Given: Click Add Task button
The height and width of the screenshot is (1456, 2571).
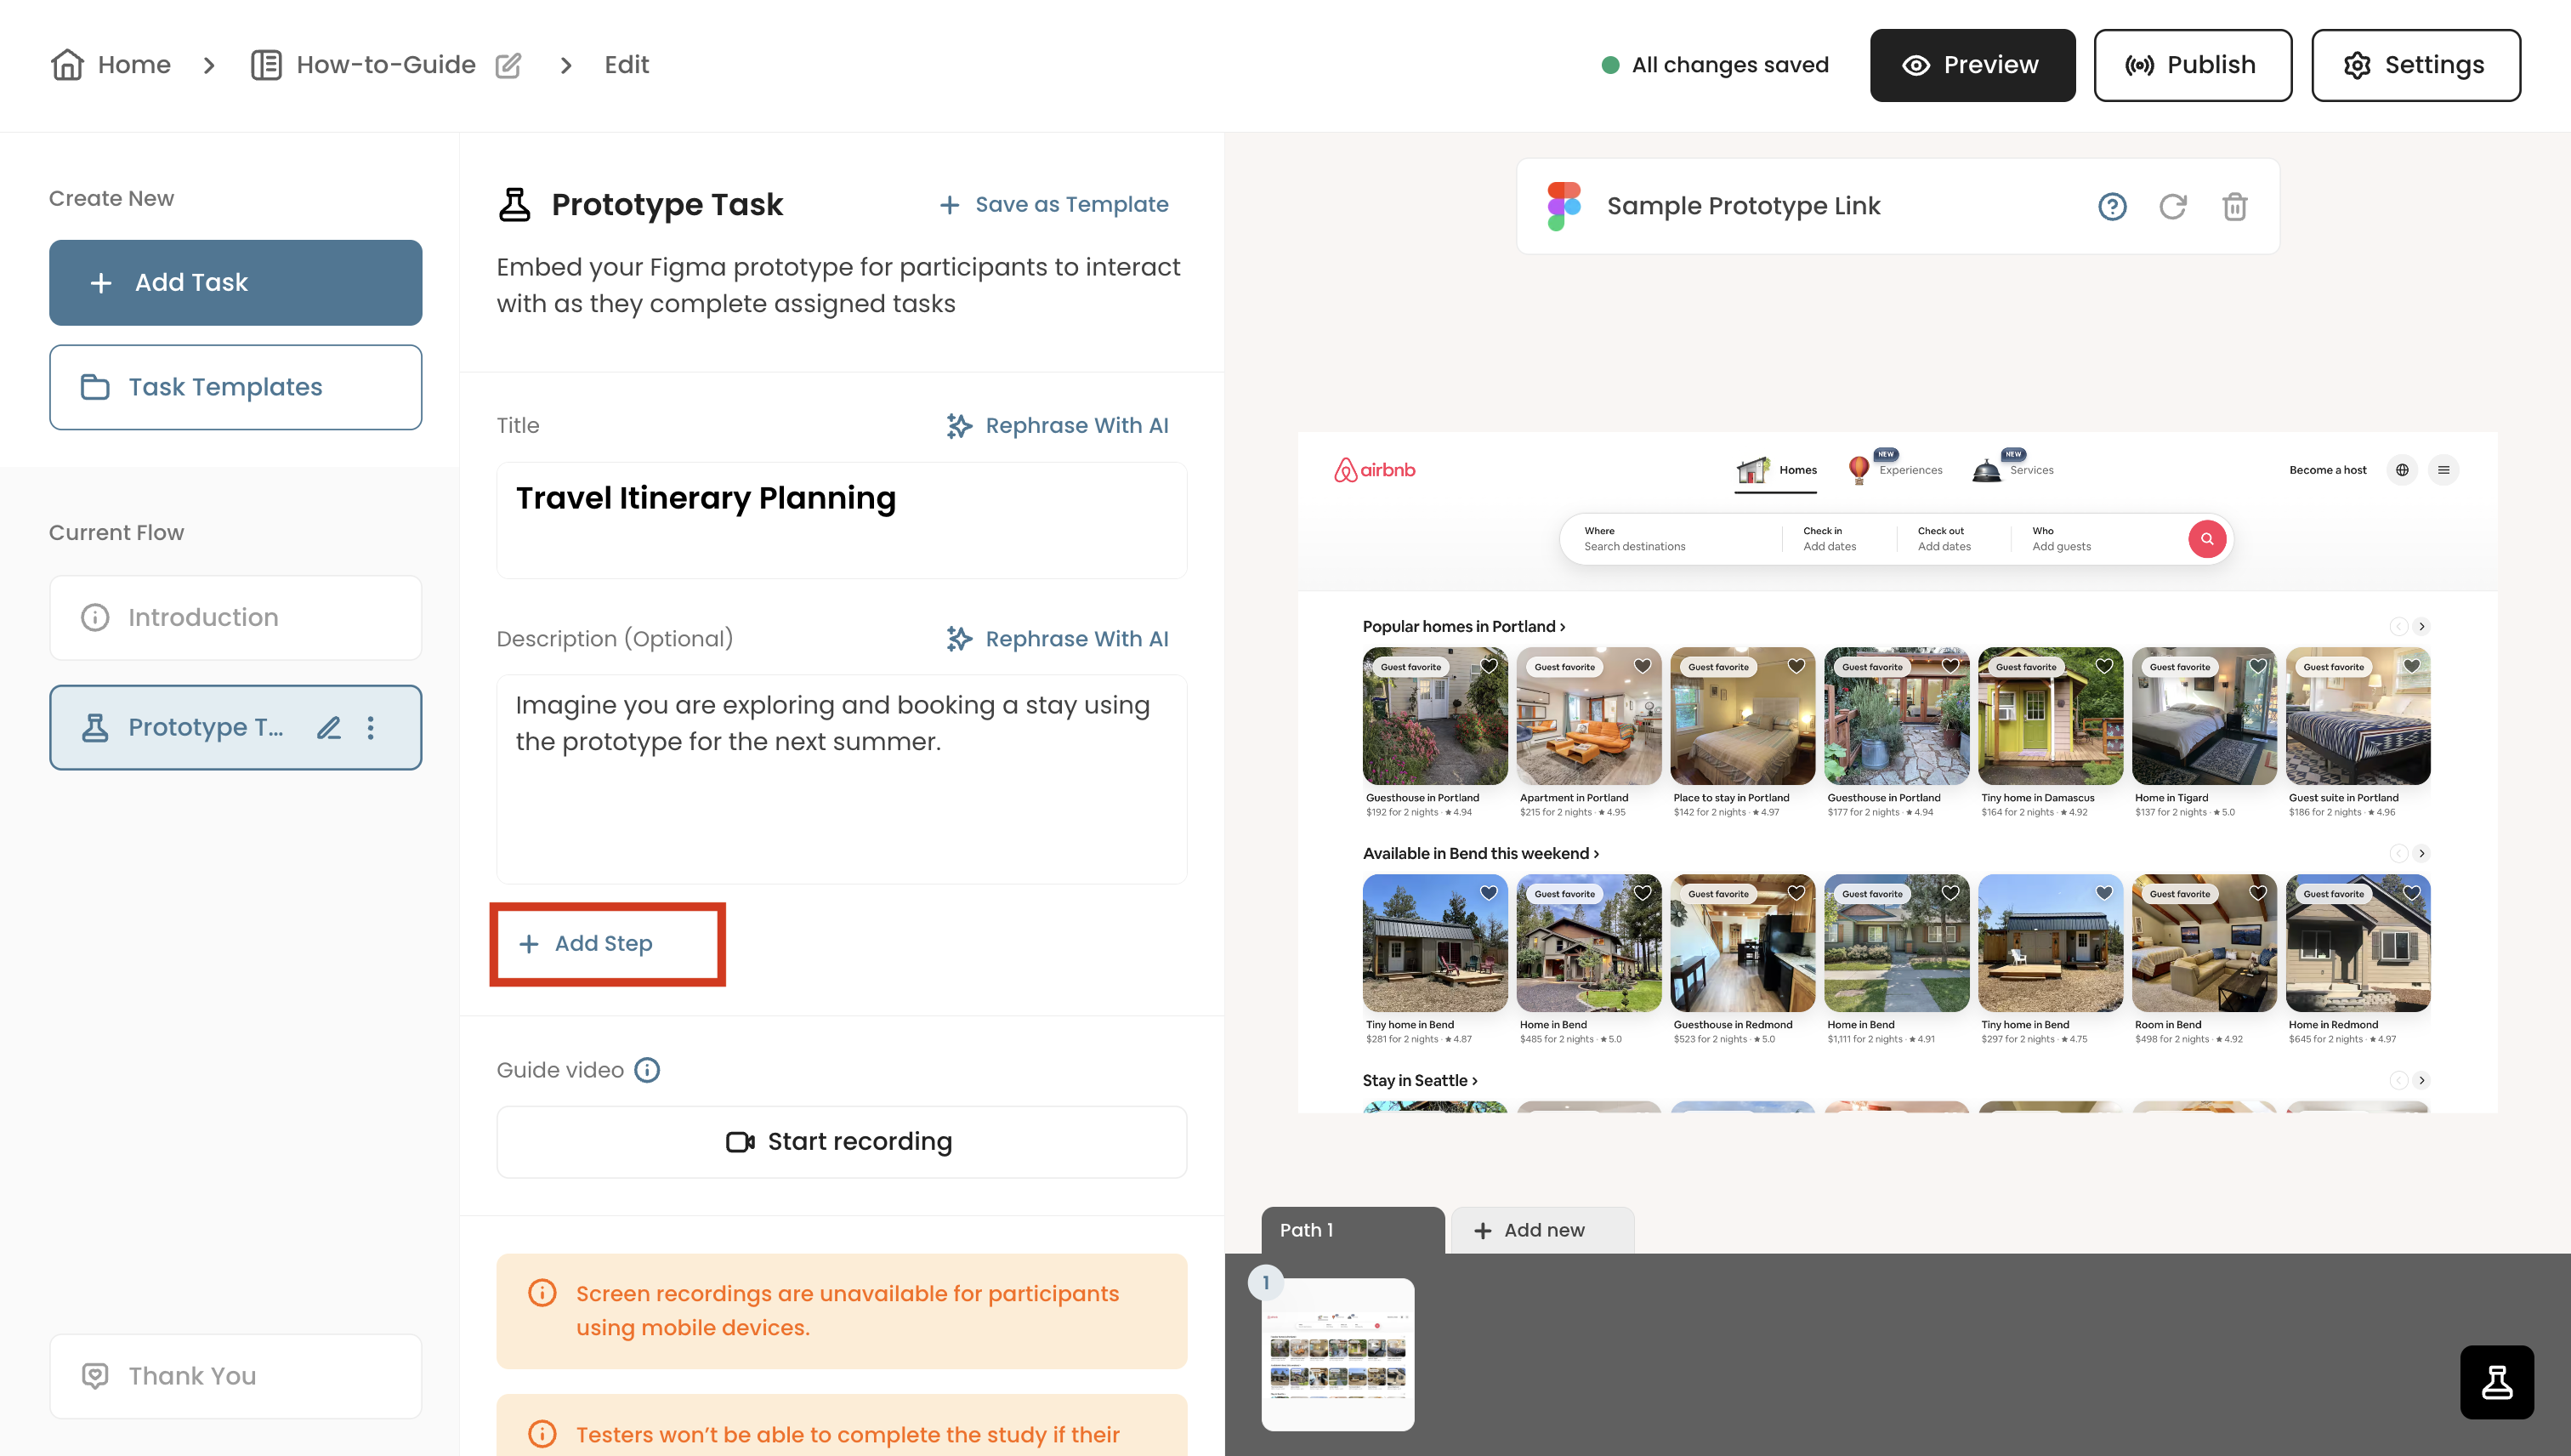Looking at the screenshot, I should point(235,282).
